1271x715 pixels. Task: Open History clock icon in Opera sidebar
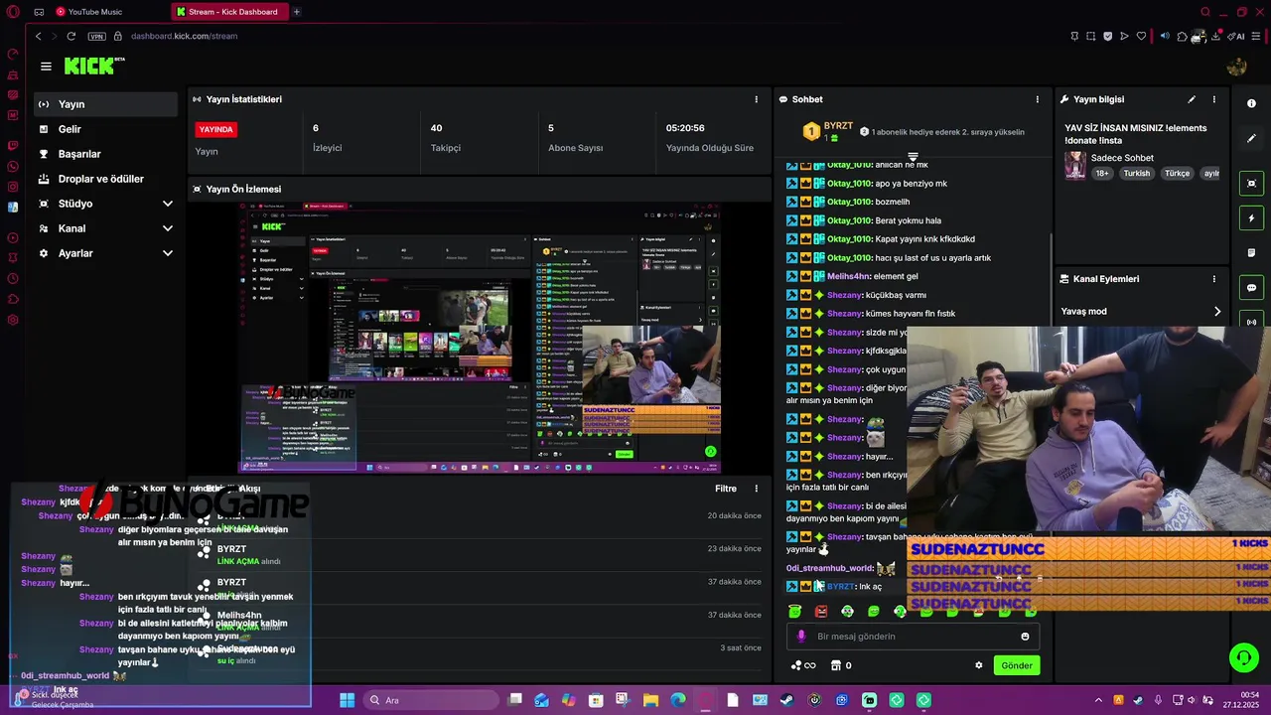13,279
